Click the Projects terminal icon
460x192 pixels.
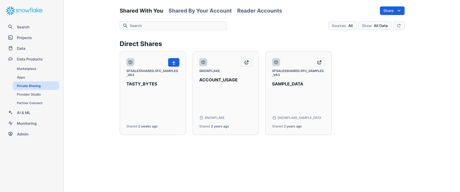[10, 37]
